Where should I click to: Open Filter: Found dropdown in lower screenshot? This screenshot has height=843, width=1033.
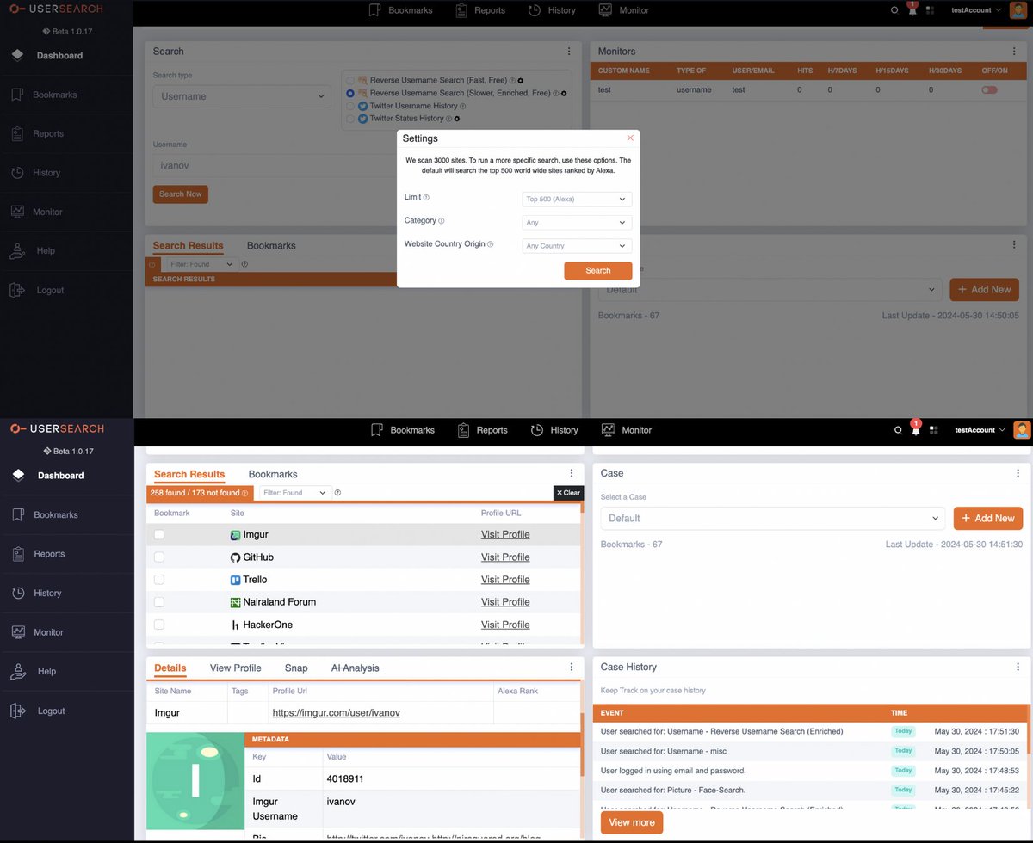[294, 493]
